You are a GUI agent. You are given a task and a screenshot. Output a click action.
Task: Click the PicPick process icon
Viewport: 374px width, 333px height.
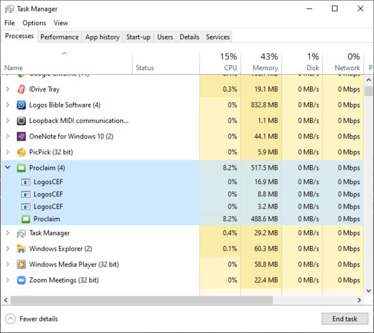21,152
